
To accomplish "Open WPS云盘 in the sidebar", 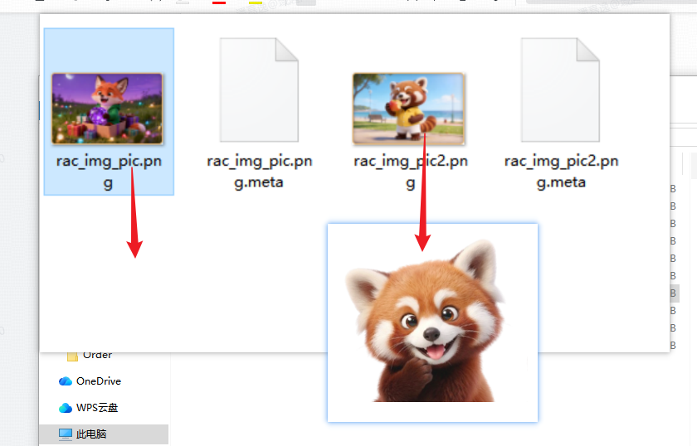I will pos(97,408).
